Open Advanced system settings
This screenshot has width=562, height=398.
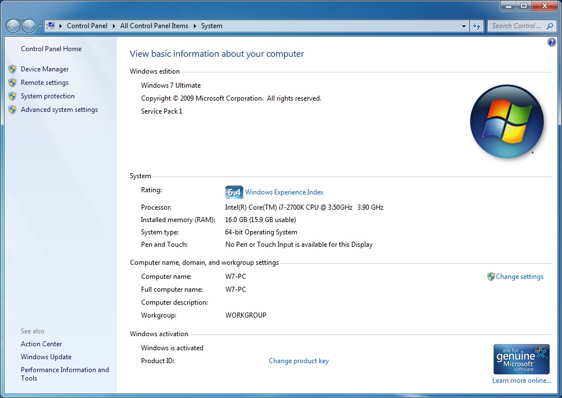coord(59,110)
